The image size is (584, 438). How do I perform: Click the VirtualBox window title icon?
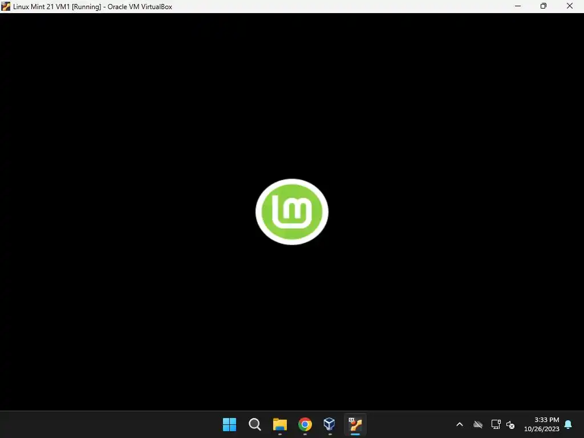pos(6,6)
